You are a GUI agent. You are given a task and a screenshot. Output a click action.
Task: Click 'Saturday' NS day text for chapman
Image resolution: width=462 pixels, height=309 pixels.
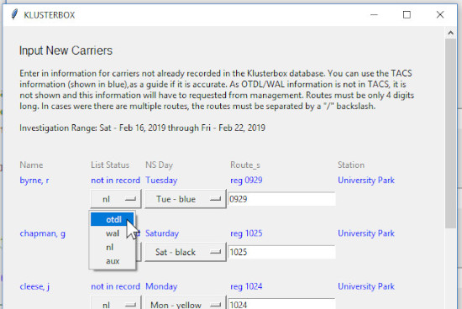[x=162, y=233]
